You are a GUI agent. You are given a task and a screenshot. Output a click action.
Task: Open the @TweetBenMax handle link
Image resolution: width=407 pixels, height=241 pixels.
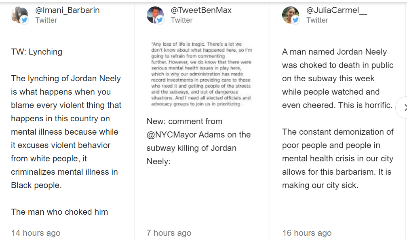[x=201, y=10]
